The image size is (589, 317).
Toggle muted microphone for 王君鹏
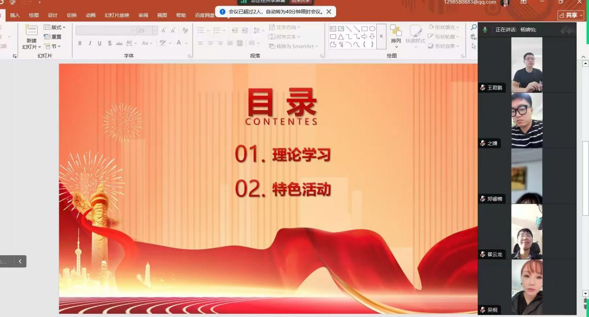click(x=483, y=87)
